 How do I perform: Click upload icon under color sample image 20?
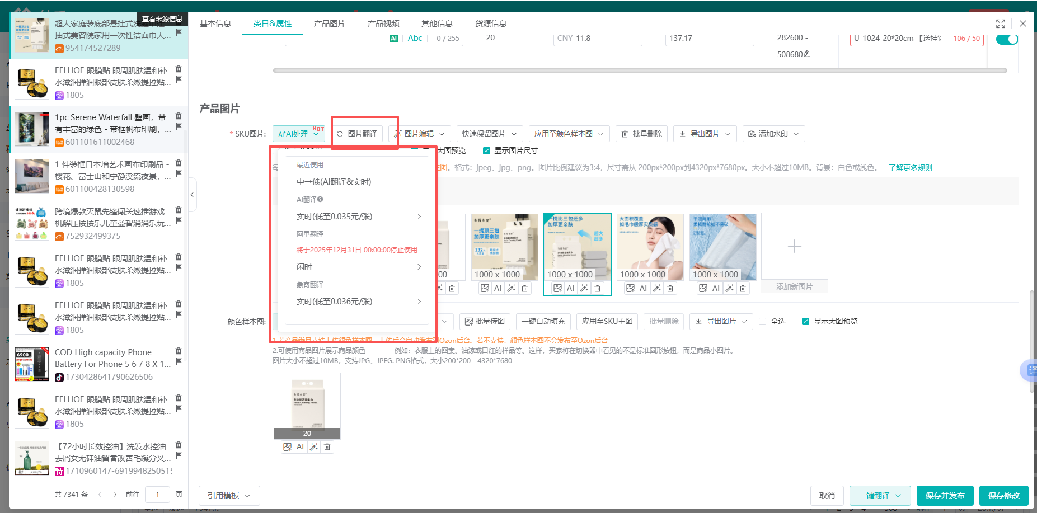pos(287,447)
